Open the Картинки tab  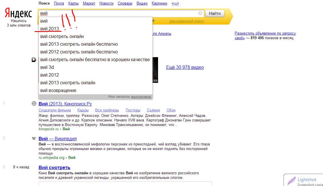[x=159, y=3]
